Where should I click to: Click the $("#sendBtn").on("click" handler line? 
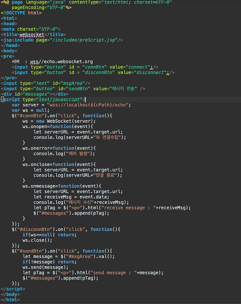tap(62, 251)
